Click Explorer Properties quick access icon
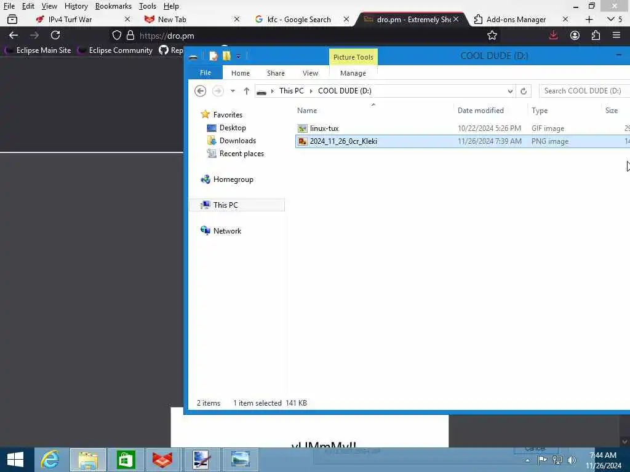 213,56
